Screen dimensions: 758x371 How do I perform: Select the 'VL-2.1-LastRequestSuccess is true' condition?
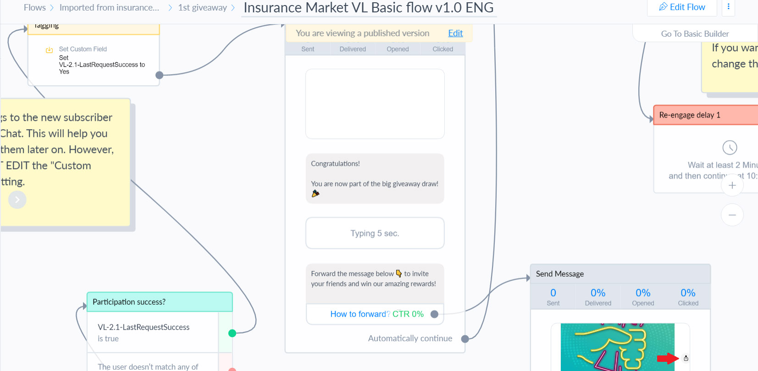tap(153, 333)
